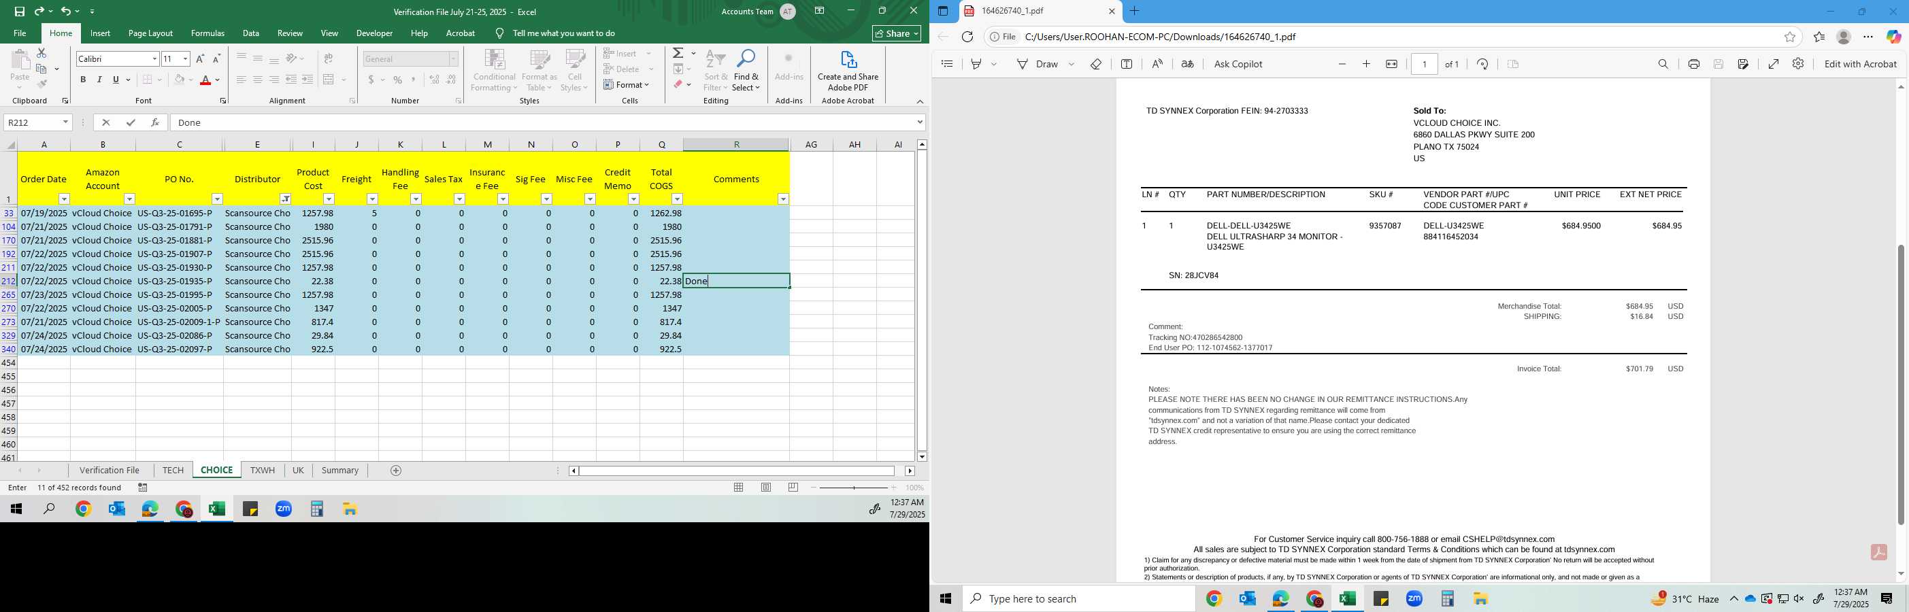Open Conditional Formatting menu
Screen dimensions: 1909x612
coord(495,71)
